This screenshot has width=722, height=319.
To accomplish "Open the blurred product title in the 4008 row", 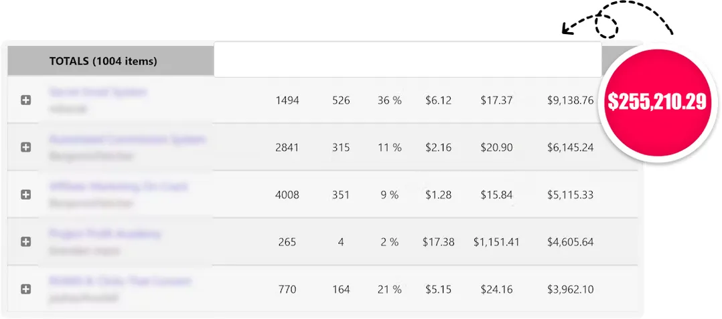I will tap(119, 187).
